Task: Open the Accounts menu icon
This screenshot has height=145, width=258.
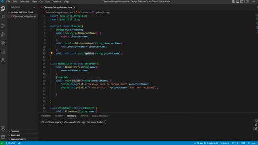Action: [x=3, y=128]
